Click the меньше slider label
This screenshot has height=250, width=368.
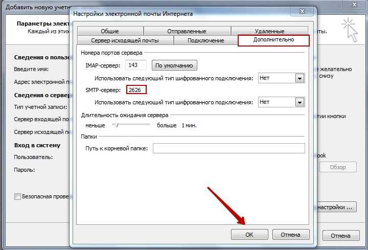[x=95, y=125]
